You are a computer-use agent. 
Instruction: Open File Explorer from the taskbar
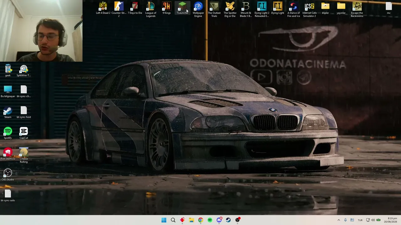[x=191, y=220]
